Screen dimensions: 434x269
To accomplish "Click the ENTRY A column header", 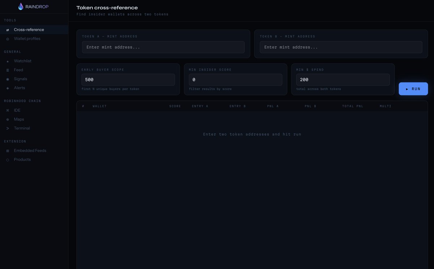I will 200,106.
